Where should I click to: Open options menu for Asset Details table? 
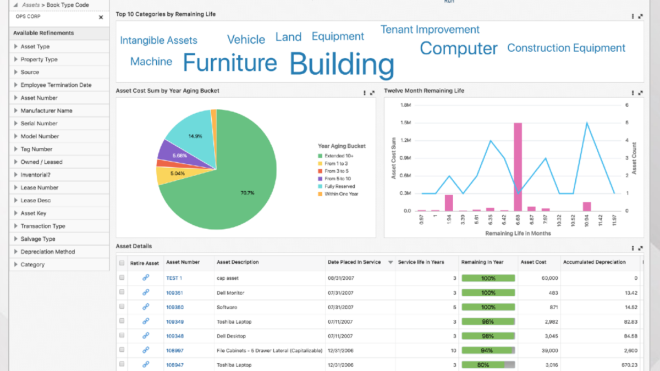[632, 248]
